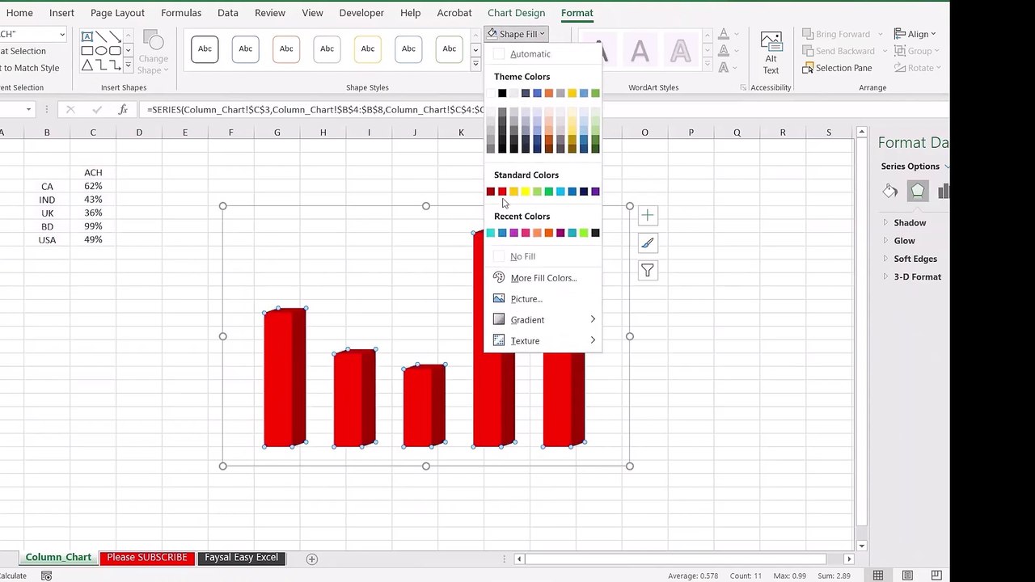Viewport: 1035px width, 582px height.
Task: Switch to Series Options bar-chart tab
Action: tap(943, 192)
